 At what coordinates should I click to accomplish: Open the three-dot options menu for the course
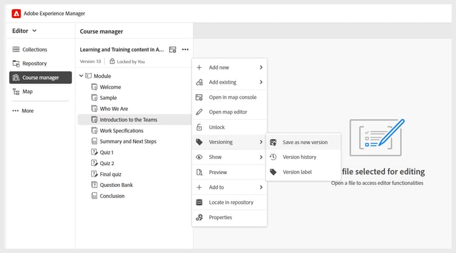[x=185, y=49]
